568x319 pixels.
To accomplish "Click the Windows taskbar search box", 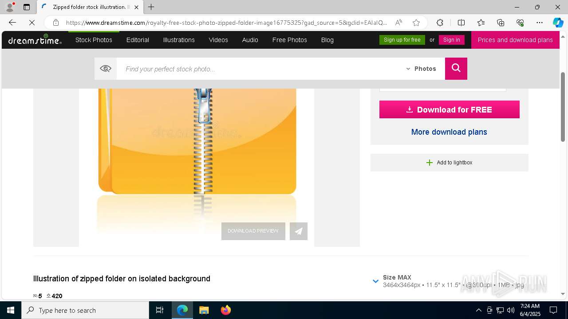I will point(85,310).
